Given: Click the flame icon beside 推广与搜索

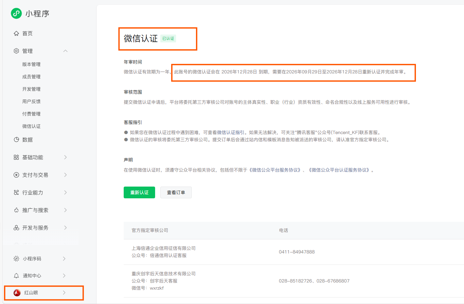Looking at the screenshot, I should [16, 210].
